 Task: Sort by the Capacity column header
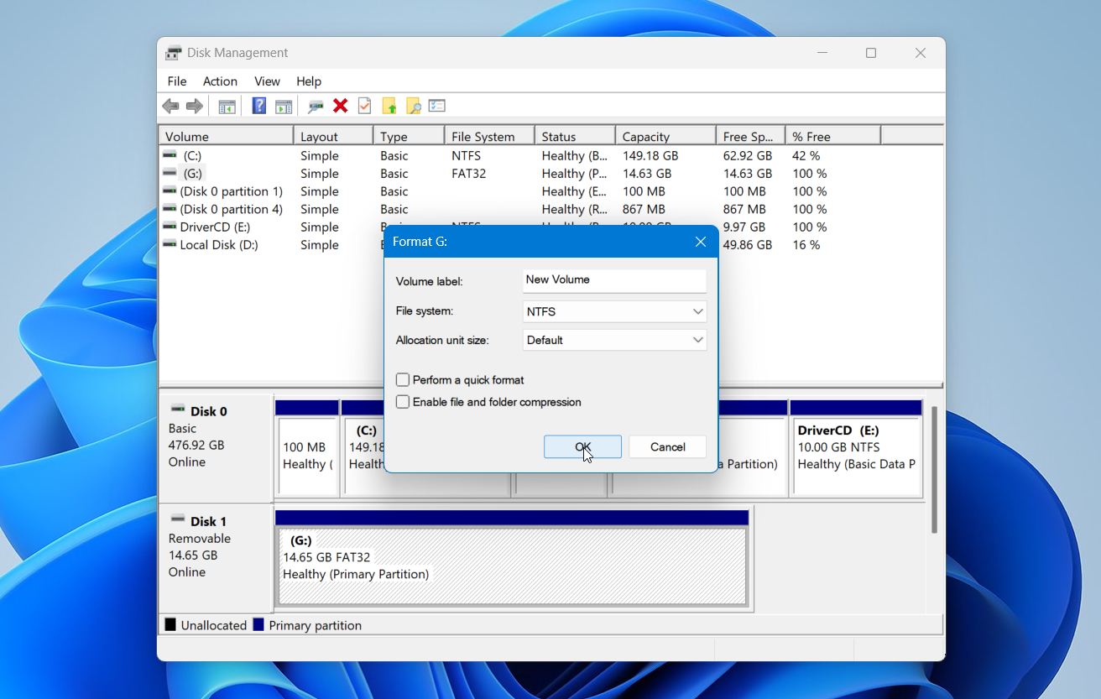click(665, 136)
